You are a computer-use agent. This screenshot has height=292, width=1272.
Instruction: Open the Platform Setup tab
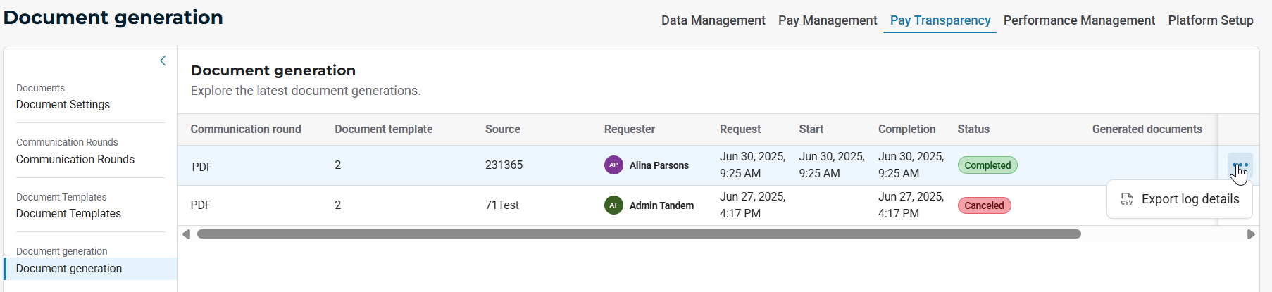coord(1210,20)
